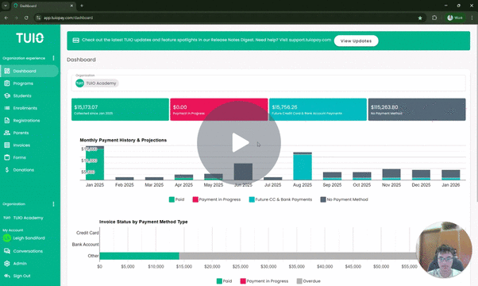Select the Dashboard menu item
478x286 pixels.
[29, 71]
